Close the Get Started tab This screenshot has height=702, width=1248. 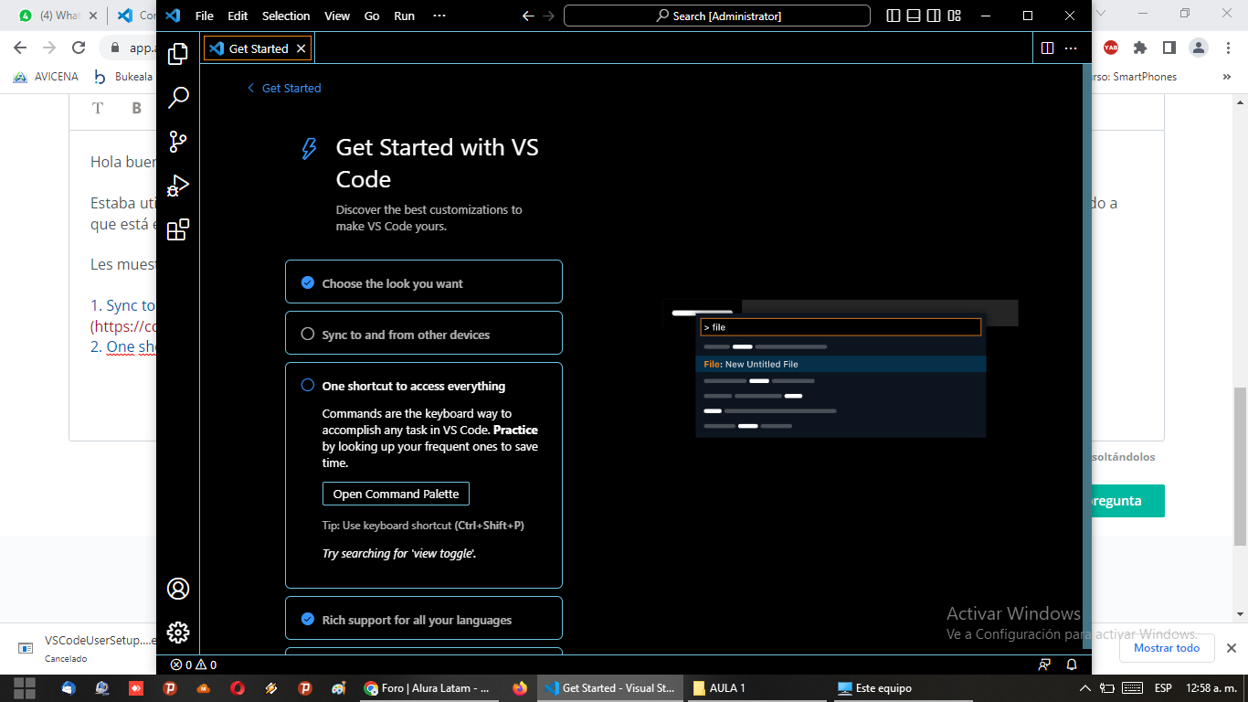pos(301,48)
